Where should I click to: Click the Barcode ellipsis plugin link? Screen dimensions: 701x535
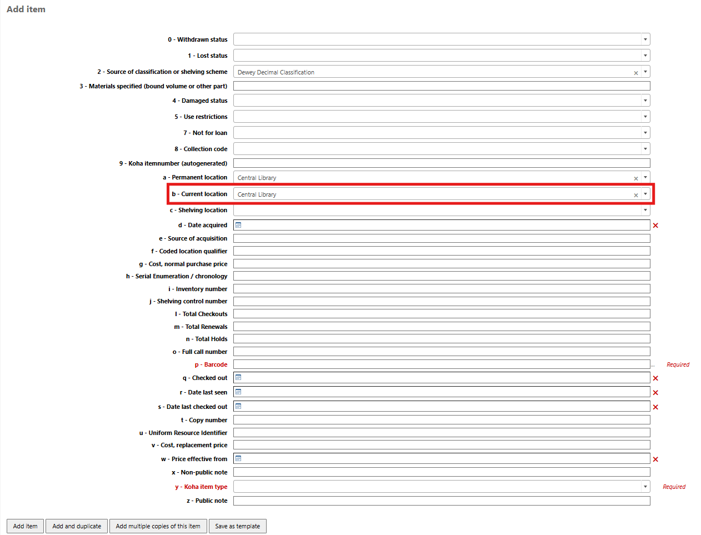[653, 365]
